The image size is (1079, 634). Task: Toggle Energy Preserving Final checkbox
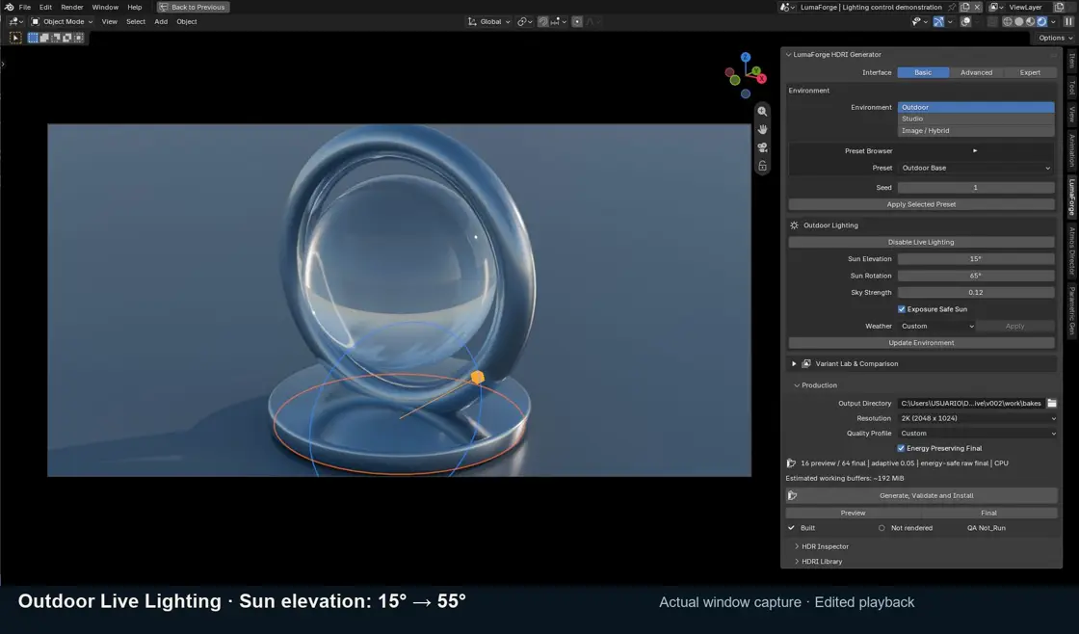point(901,448)
